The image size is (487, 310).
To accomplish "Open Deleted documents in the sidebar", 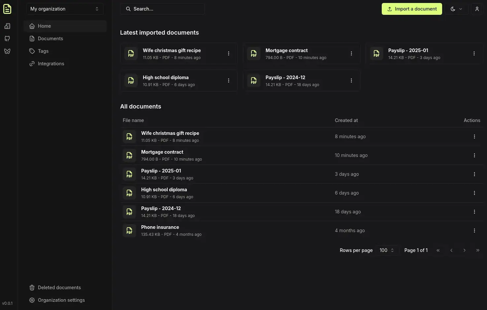I will 59,288.
